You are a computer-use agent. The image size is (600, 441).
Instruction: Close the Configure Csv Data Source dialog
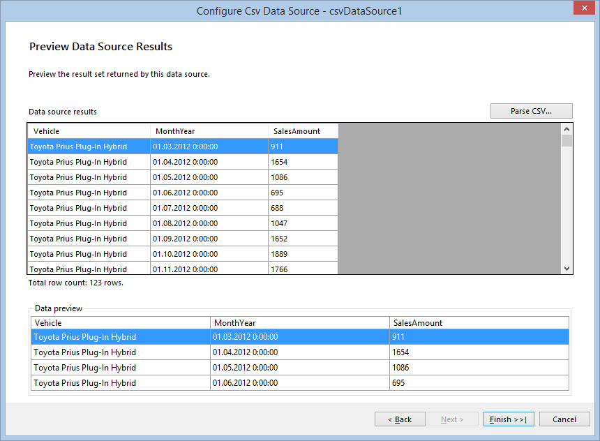click(585, 8)
